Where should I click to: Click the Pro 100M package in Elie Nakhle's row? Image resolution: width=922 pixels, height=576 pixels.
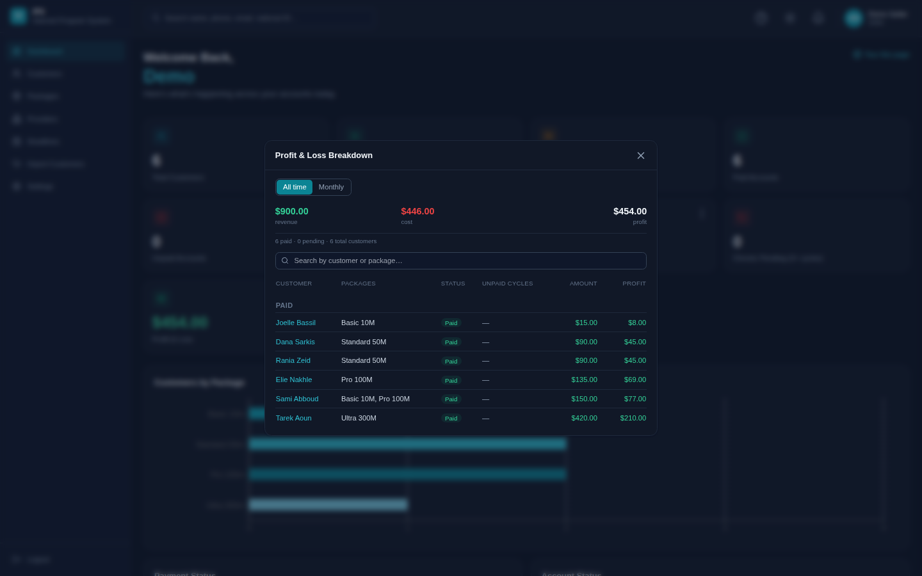coord(357,380)
